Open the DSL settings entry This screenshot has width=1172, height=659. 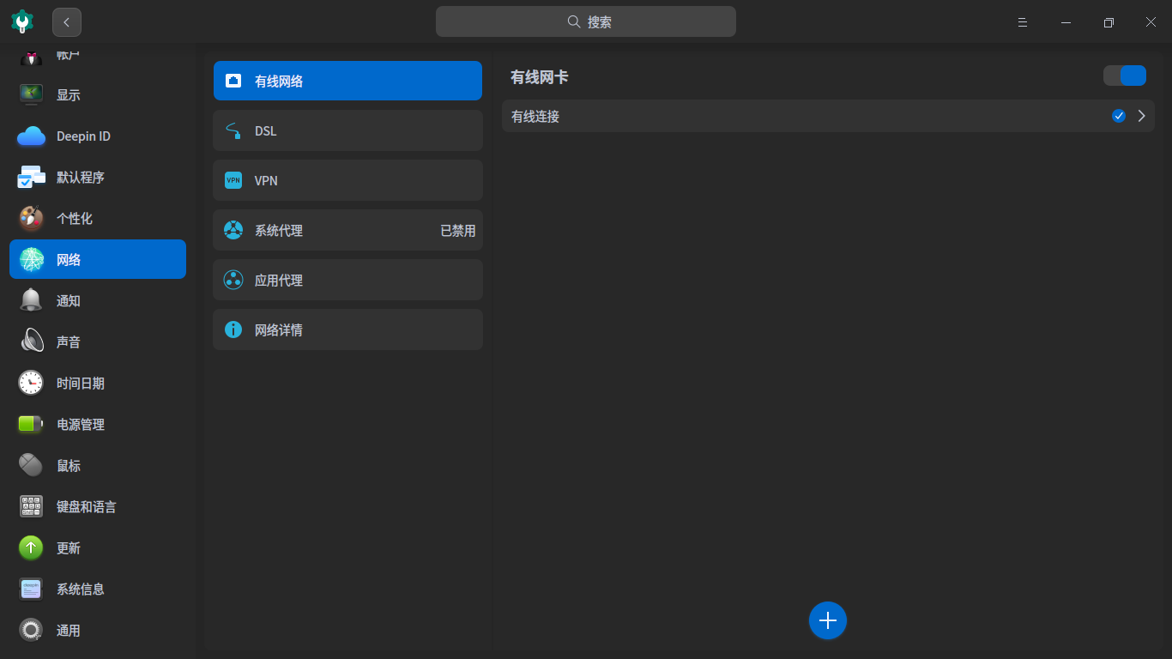tap(347, 130)
